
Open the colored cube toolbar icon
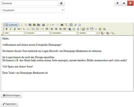pyautogui.click(x=104, y=29)
